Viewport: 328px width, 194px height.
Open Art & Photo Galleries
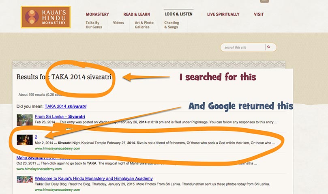coord(144,25)
